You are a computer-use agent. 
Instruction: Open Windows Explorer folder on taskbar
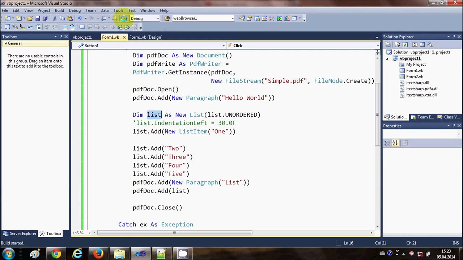[x=119, y=254]
